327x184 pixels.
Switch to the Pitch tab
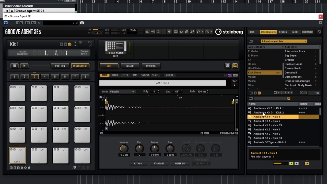115,75
